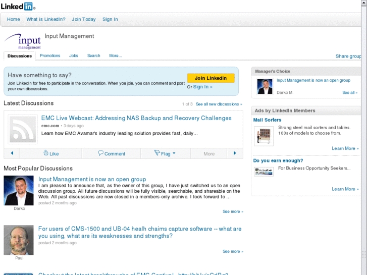Screen dimensions: 367x275
Task: Go to next discussion with right arrow
Action: point(235,153)
